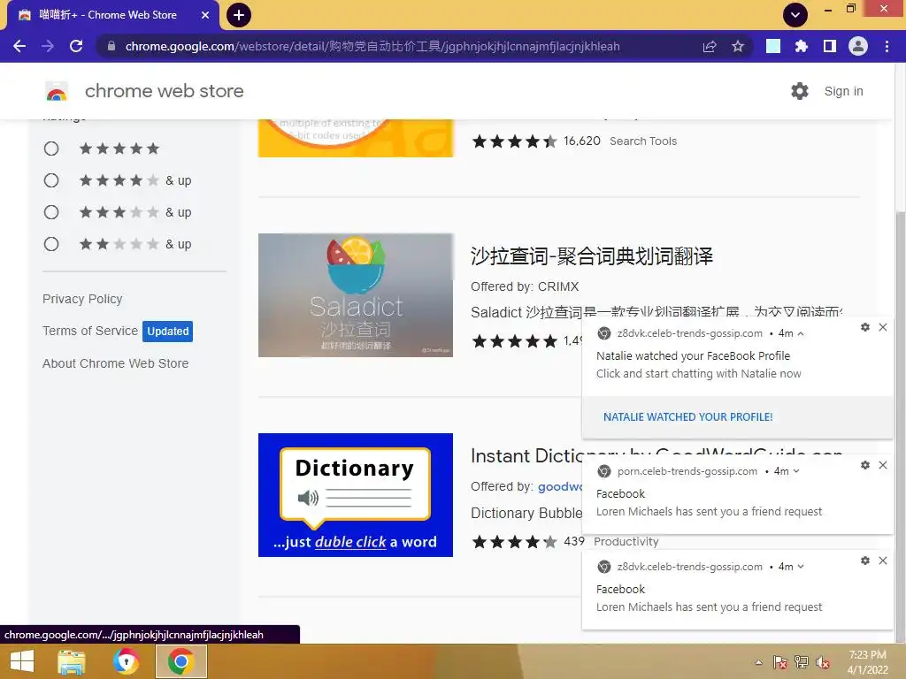Image resolution: width=906 pixels, height=679 pixels.
Task: Open a new browser tab
Action: (x=239, y=15)
